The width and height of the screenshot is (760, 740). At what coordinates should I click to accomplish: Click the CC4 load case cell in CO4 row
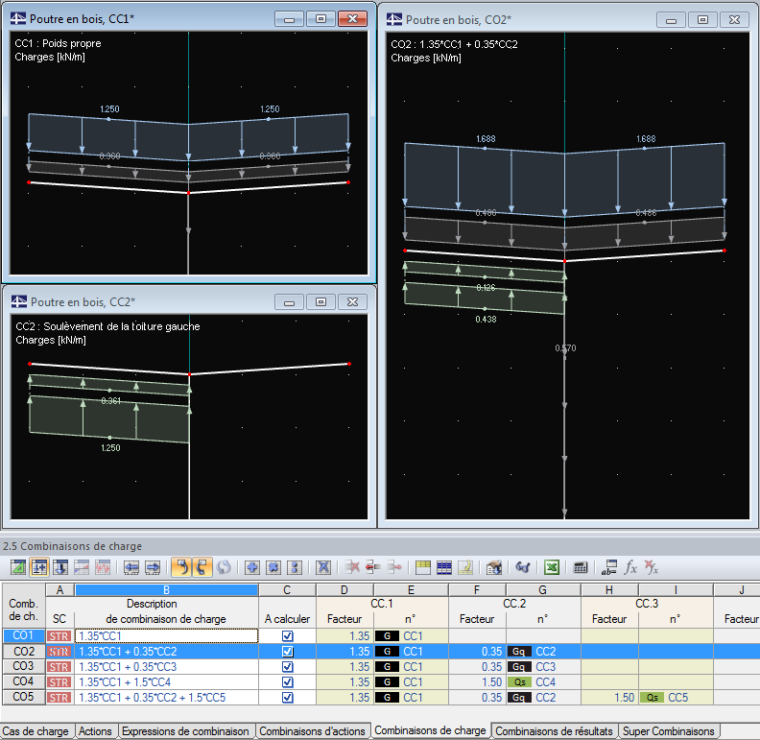click(x=543, y=682)
